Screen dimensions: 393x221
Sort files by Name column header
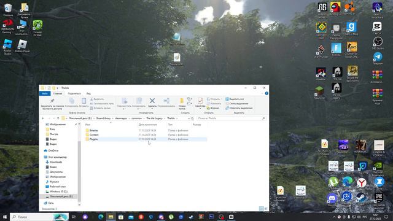(88, 125)
